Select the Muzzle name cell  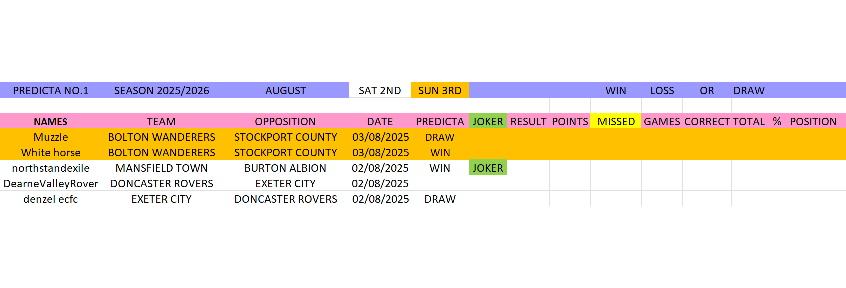click(51, 137)
